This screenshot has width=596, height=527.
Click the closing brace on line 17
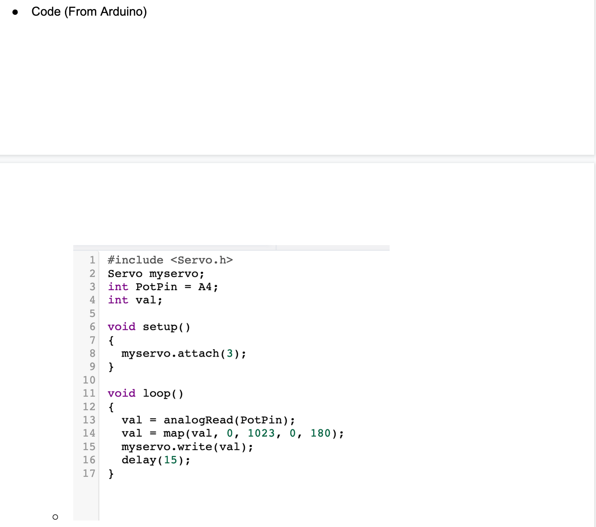[111, 474]
